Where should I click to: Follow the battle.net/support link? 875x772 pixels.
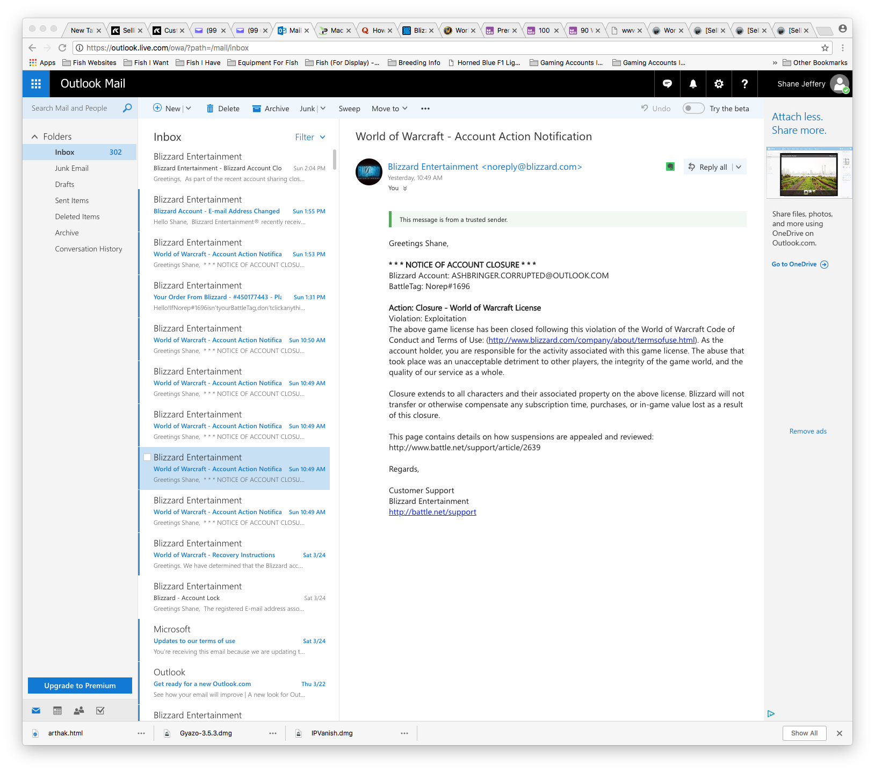point(432,512)
